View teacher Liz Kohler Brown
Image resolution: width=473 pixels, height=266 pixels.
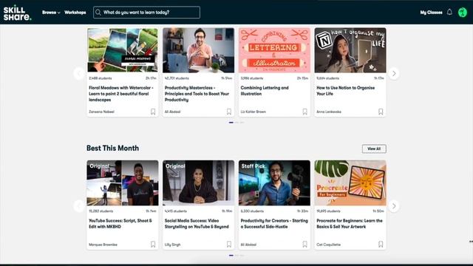coord(253,112)
